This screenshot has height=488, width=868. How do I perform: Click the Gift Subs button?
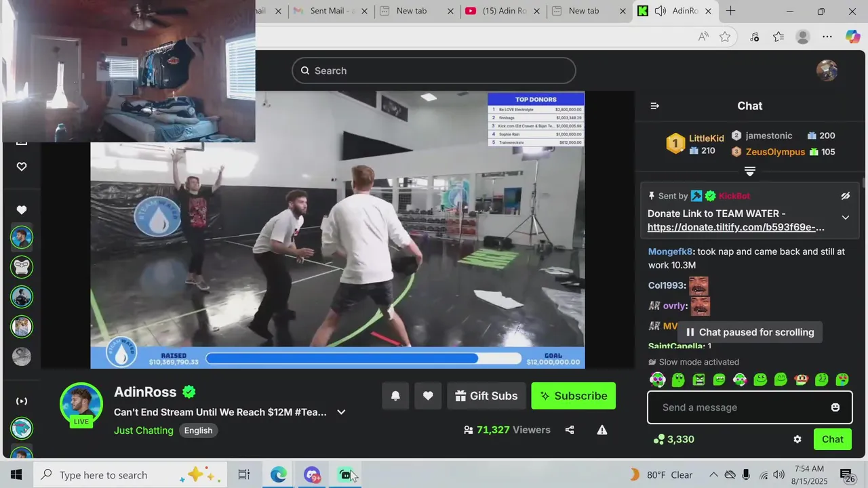pyautogui.click(x=486, y=396)
